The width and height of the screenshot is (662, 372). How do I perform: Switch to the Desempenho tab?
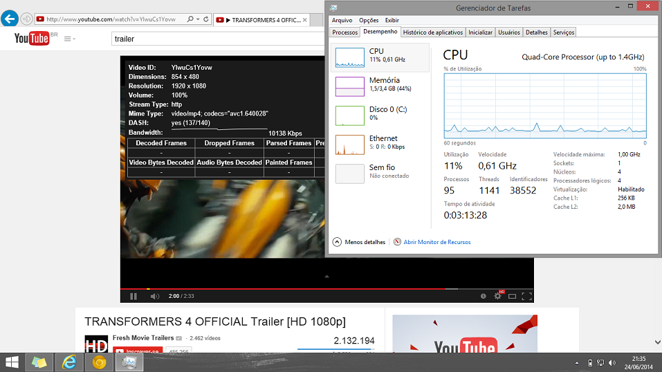pos(380,32)
